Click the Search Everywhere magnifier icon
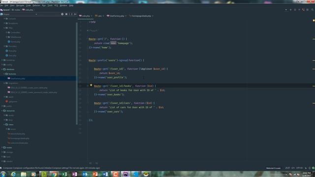Image resolution: width=315 pixels, height=177 pixels. (x=313, y=10)
